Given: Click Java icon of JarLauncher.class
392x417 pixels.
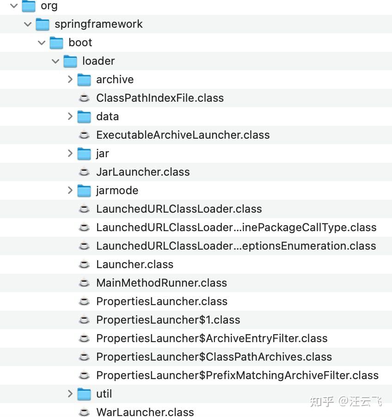Looking at the screenshot, I should (x=84, y=172).
